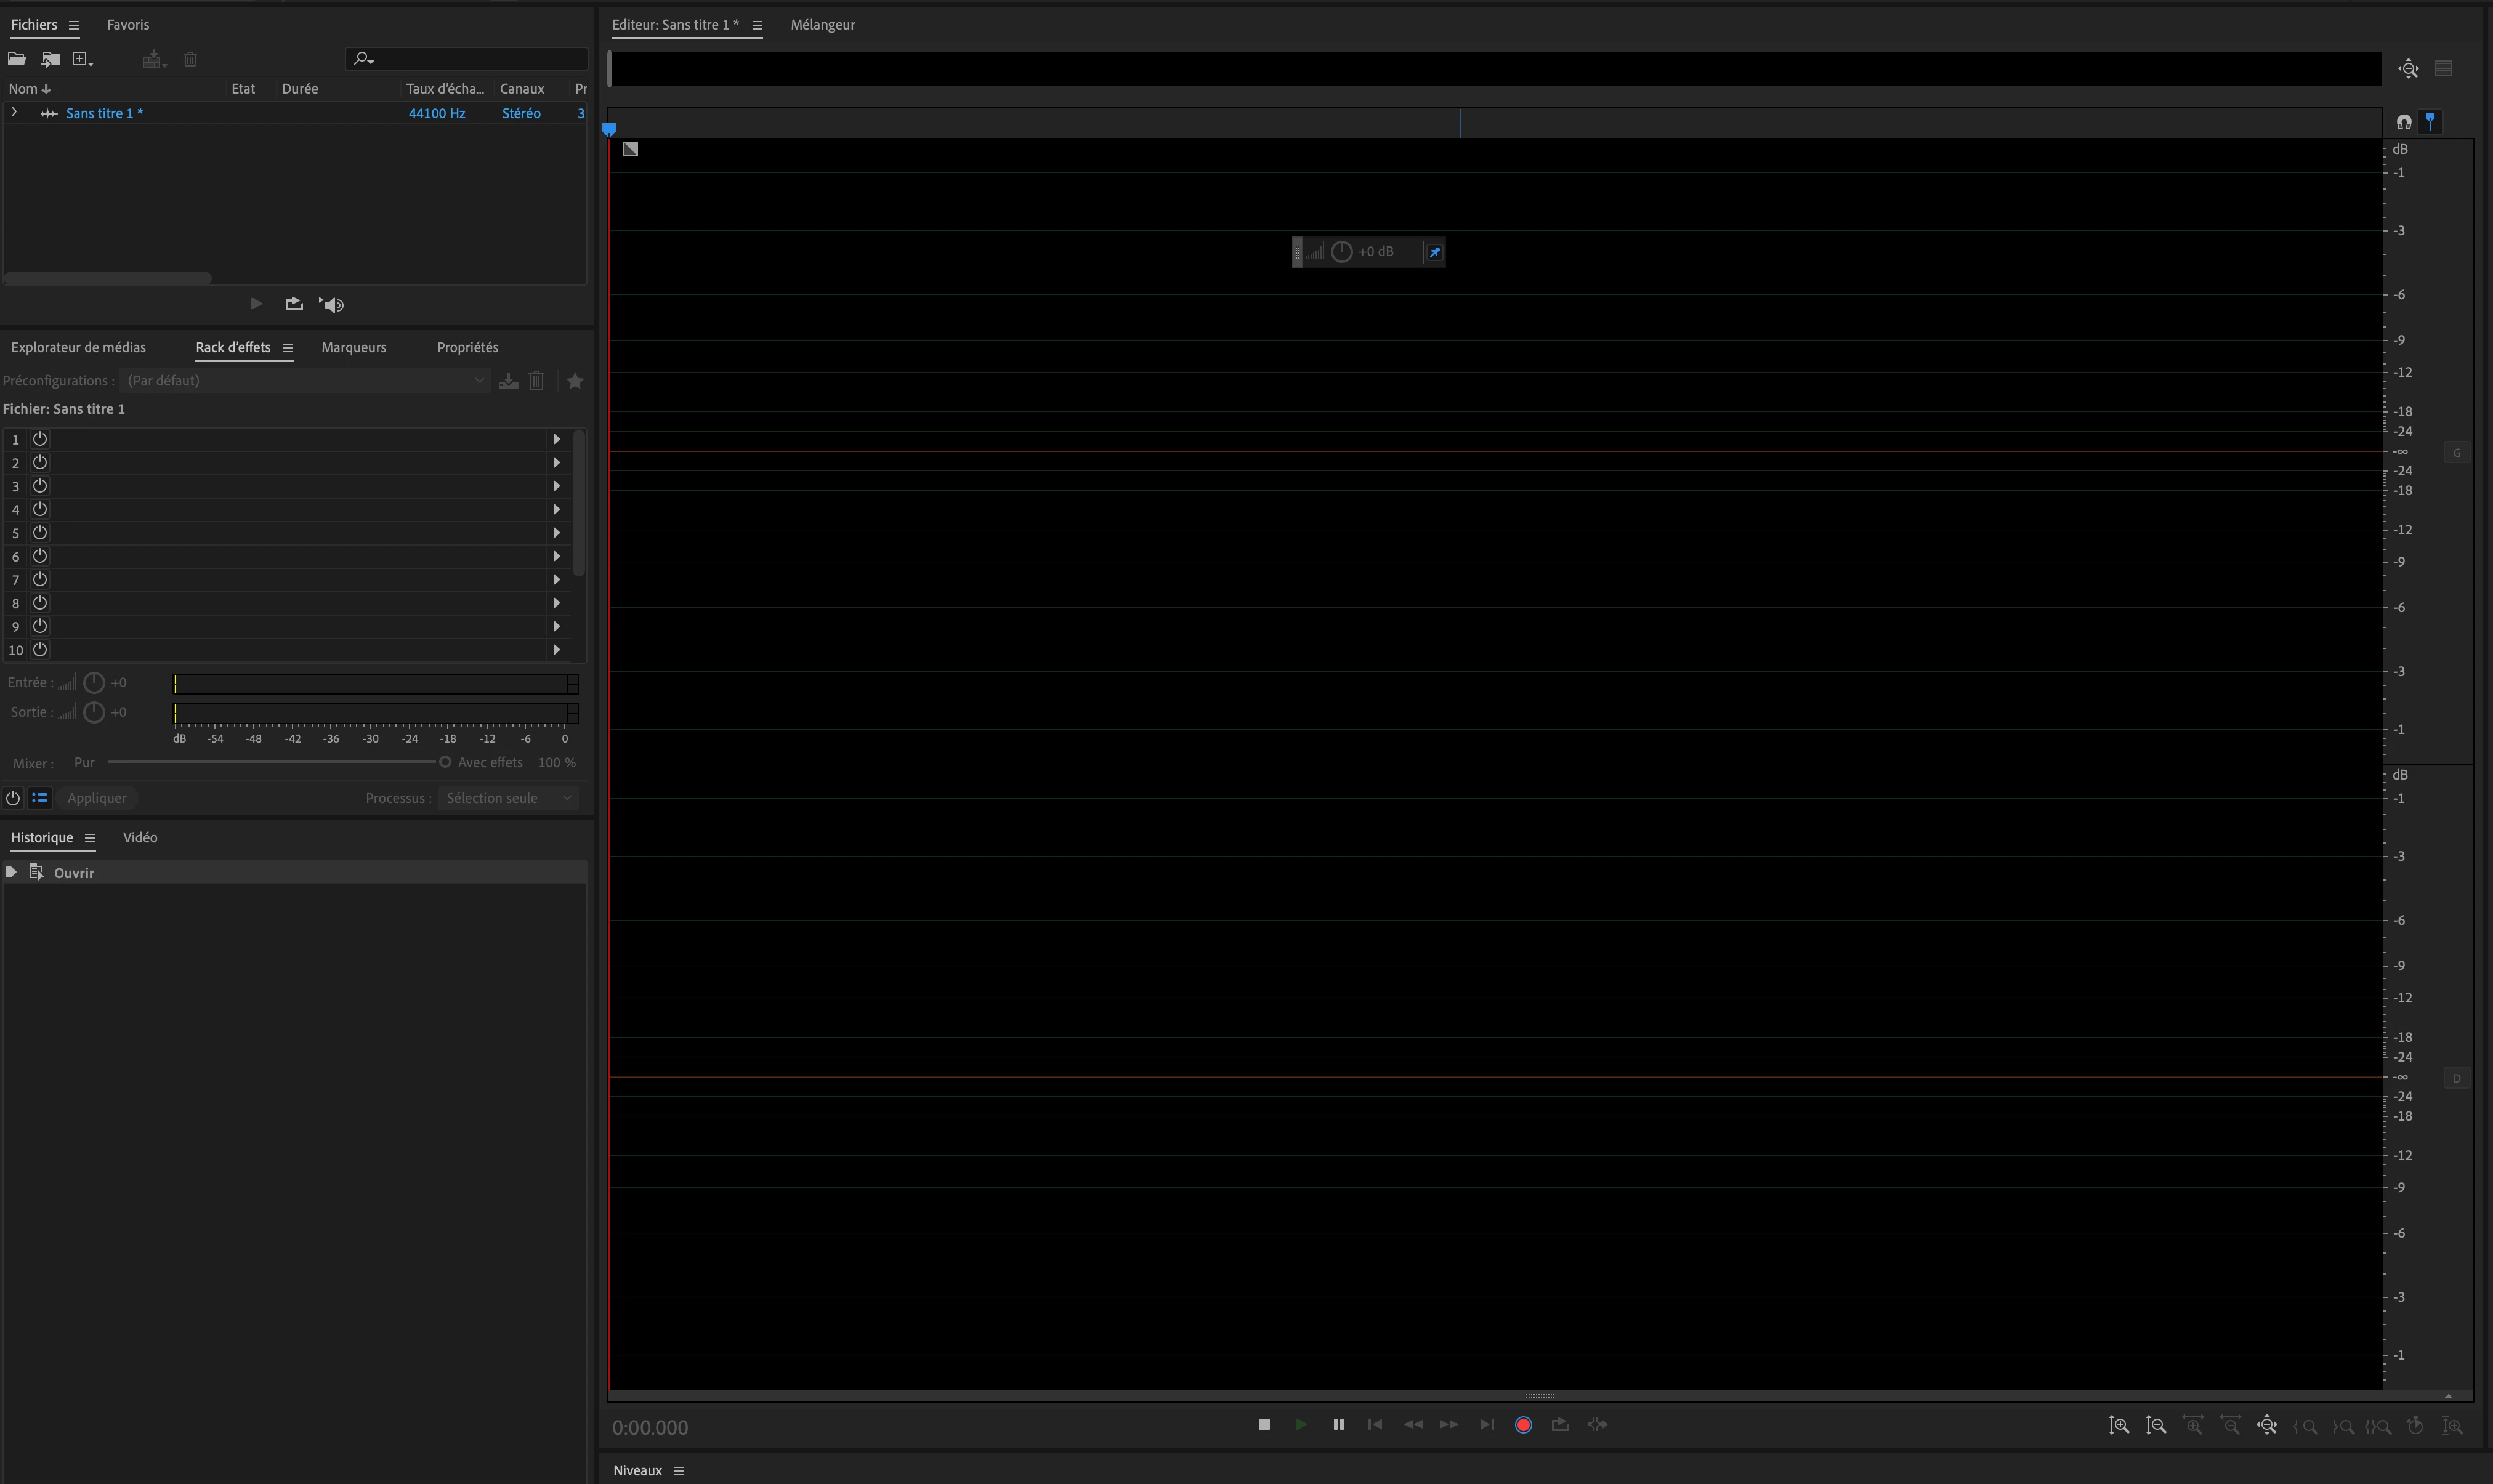This screenshot has height=1484, width=2493.
Task: Toggle the auto-play speaker icon in Files
Action: [x=332, y=305]
